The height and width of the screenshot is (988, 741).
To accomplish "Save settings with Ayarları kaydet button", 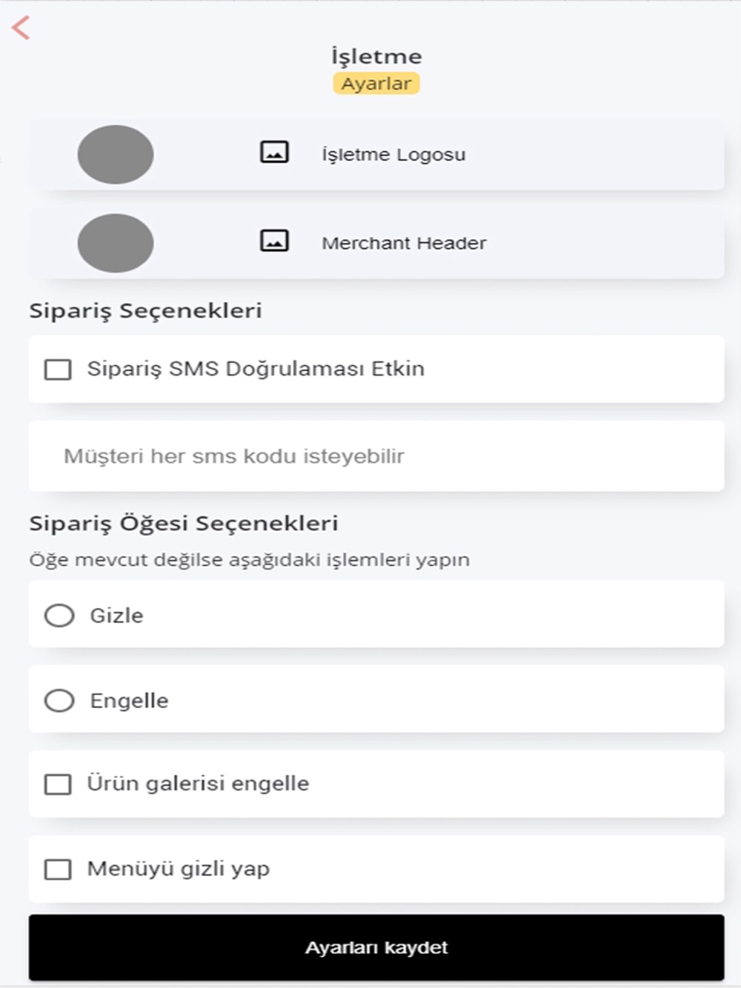I will 376,948.
